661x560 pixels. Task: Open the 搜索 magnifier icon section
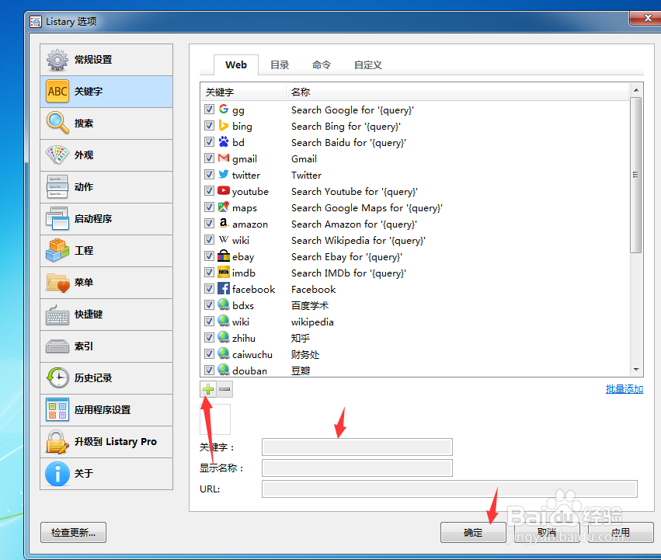tap(57, 123)
